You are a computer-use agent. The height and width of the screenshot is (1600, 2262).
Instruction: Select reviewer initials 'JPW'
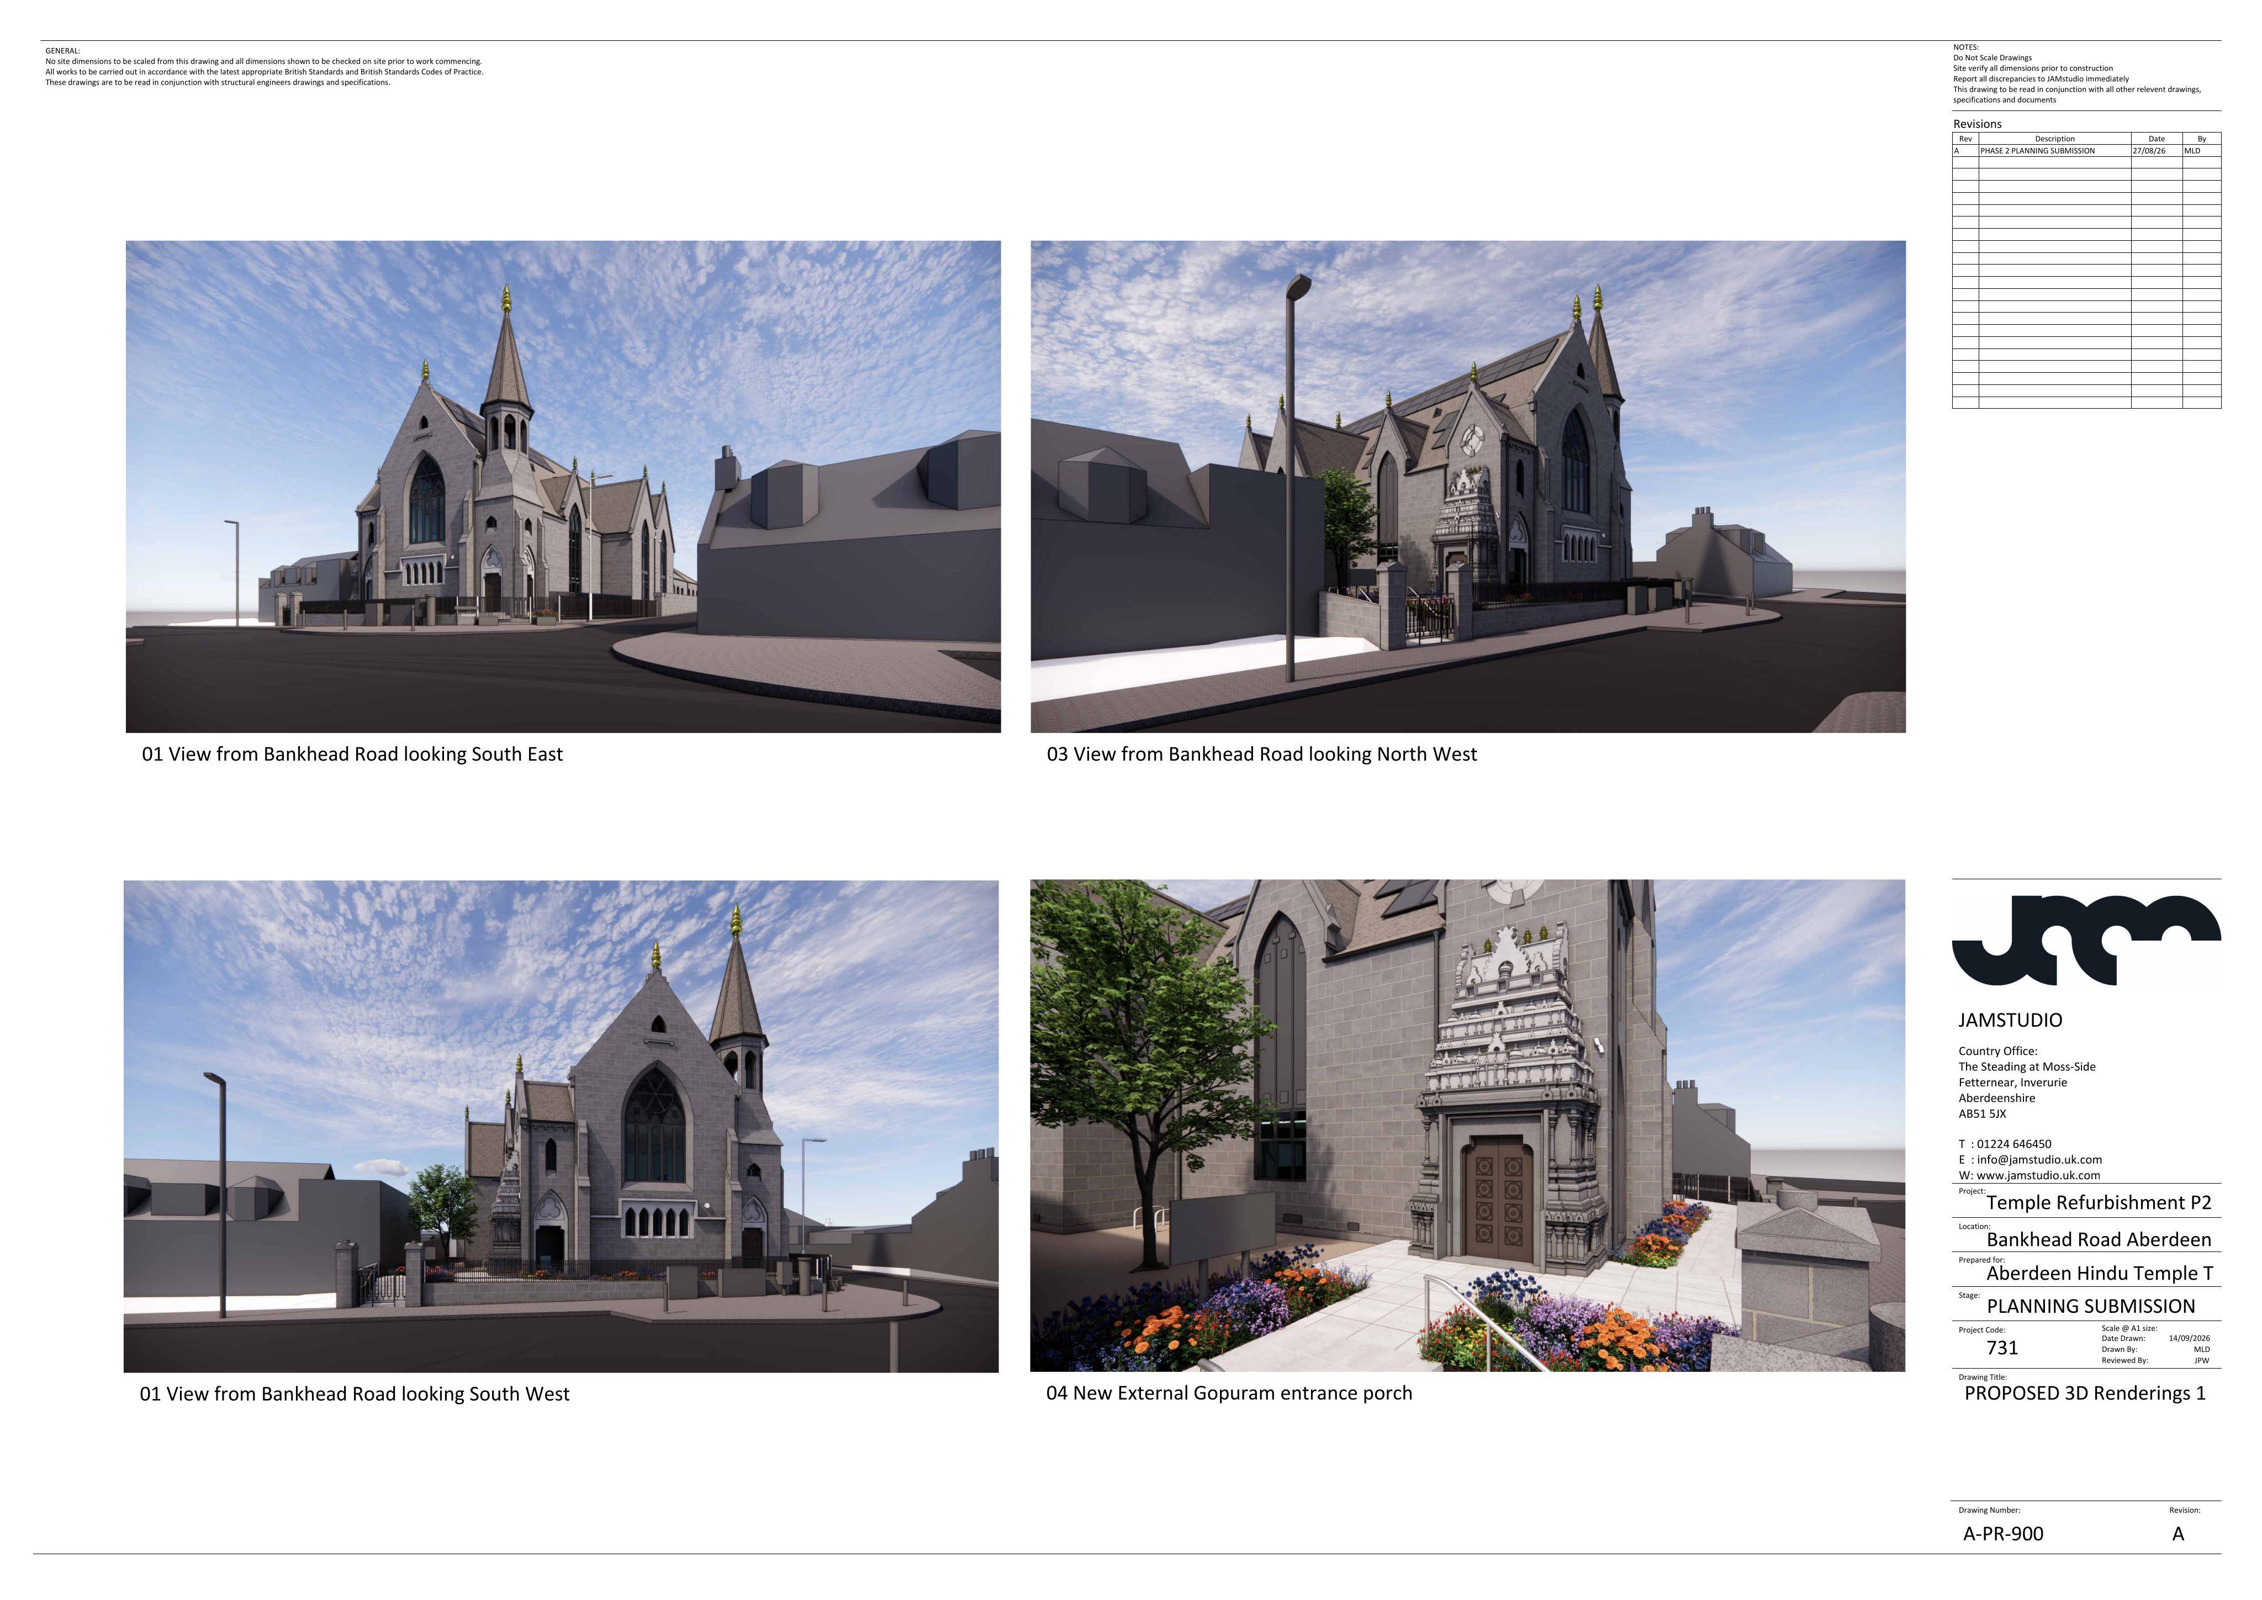[2201, 1361]
